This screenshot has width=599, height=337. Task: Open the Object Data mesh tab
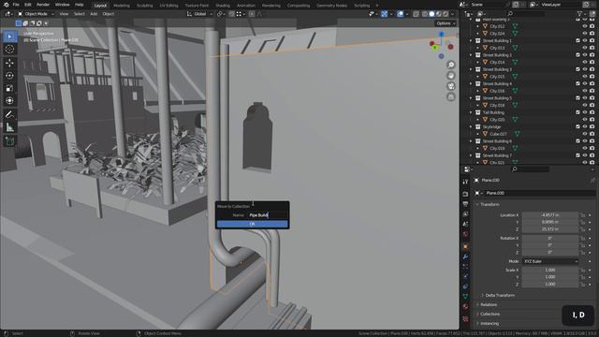coord(465,296)
